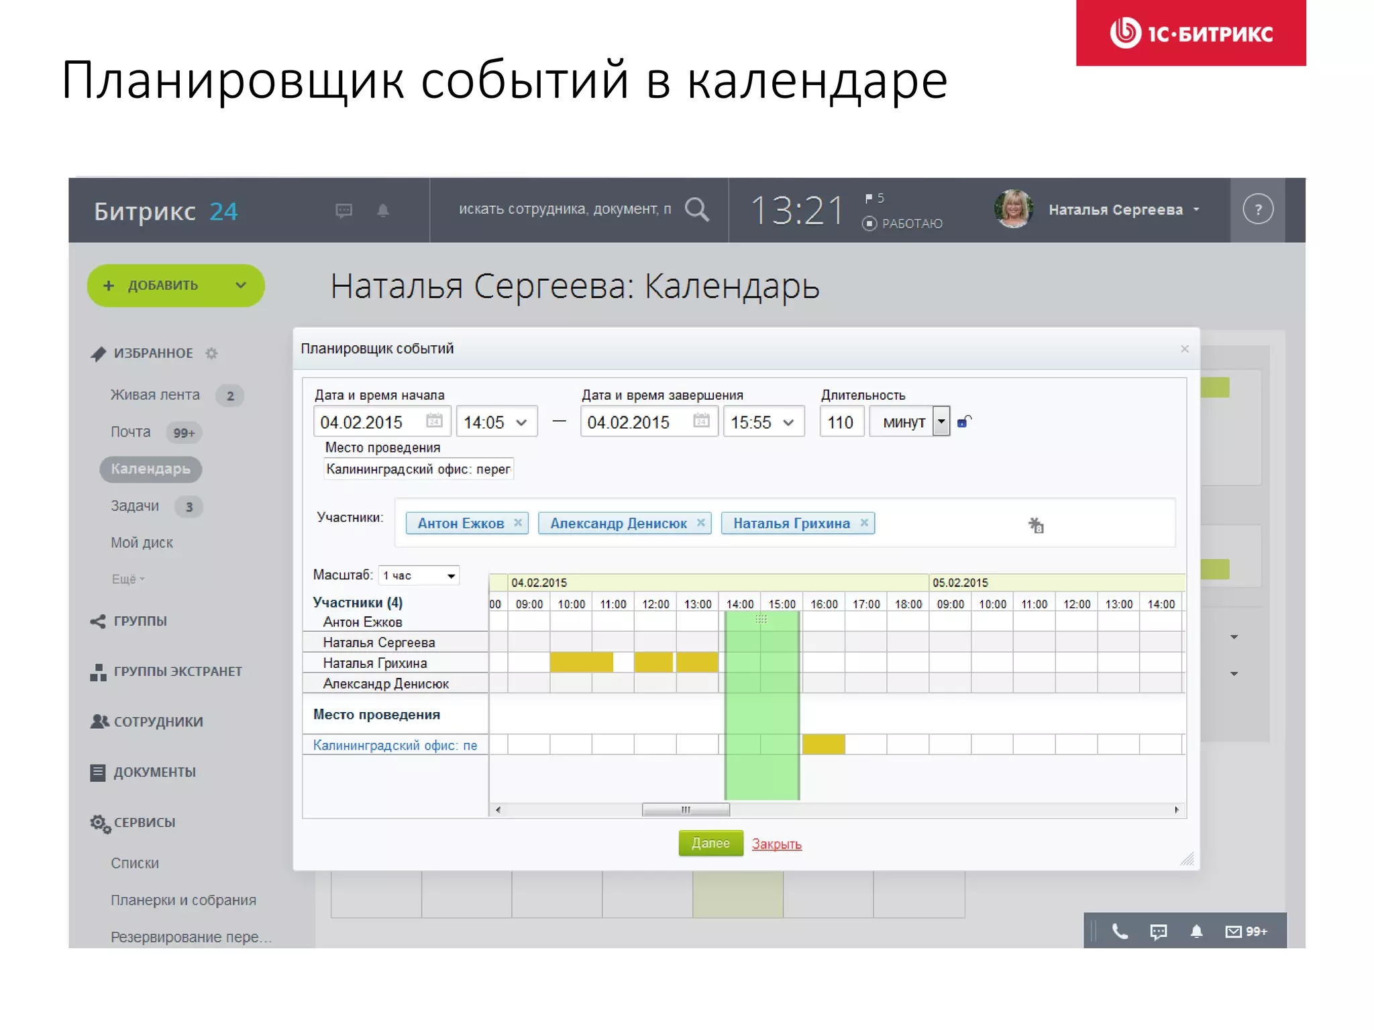This screenshot has height=1030, width=1374.
Task: Click the Резервирование пере… sidebar item
Action: point(191,937)
